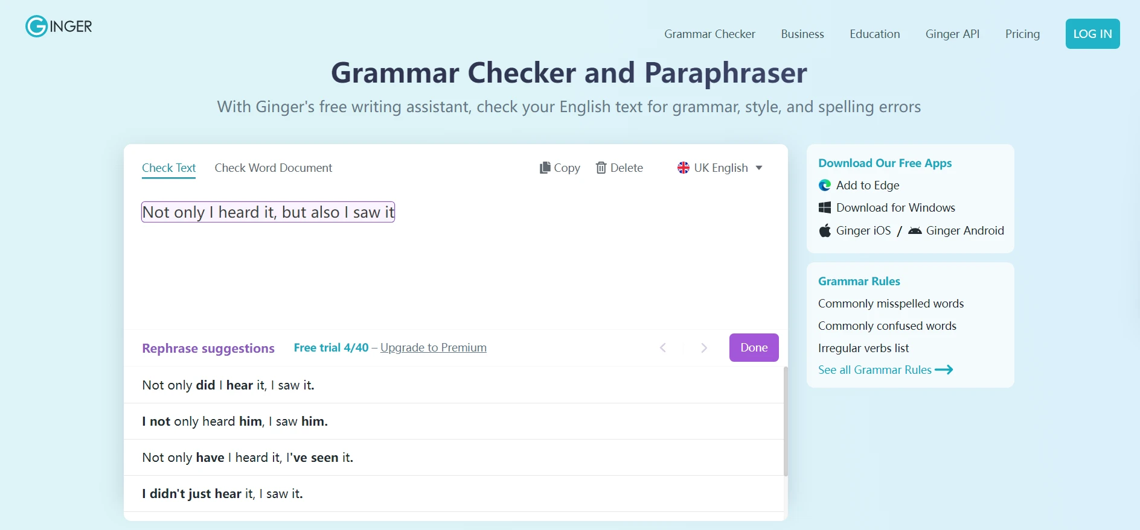Click Download for Windows link
The width and height of the screenshot is (1140, 530).
click(895, 207)
